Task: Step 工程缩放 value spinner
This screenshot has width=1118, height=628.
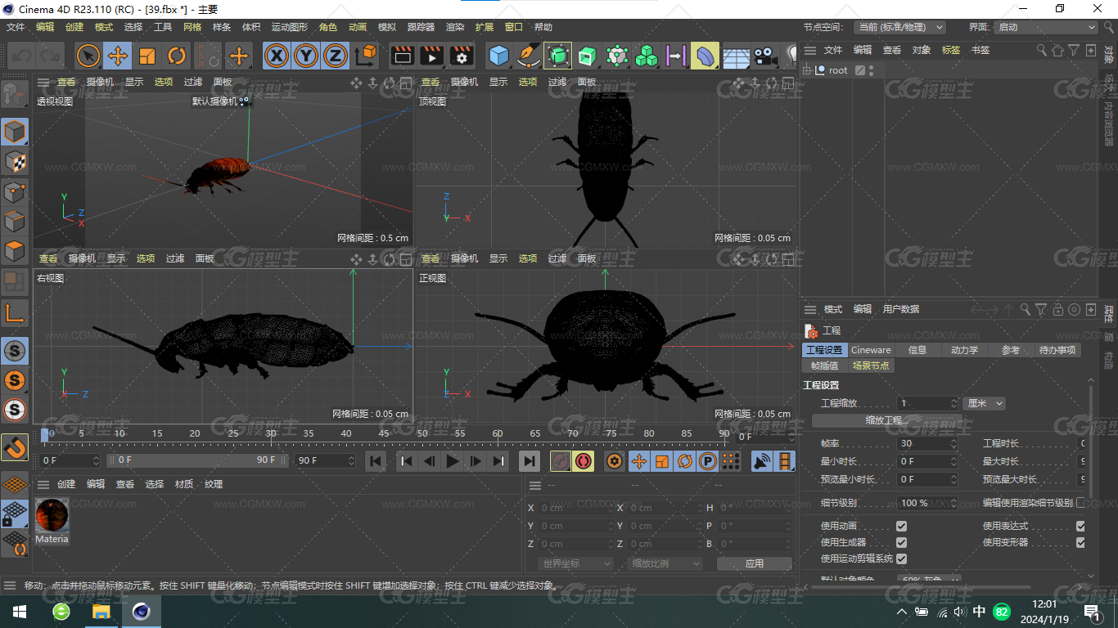Action: coord(953,403)
